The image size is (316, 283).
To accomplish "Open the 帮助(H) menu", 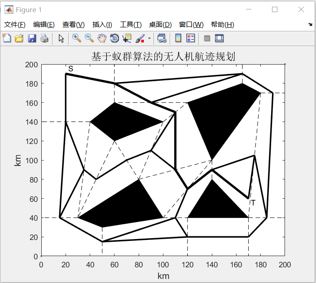I will (x=223, y=25).
